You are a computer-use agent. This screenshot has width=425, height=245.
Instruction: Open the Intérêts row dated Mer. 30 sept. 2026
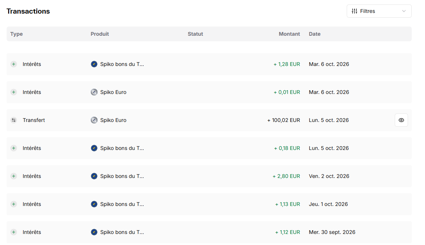[209, 232]
